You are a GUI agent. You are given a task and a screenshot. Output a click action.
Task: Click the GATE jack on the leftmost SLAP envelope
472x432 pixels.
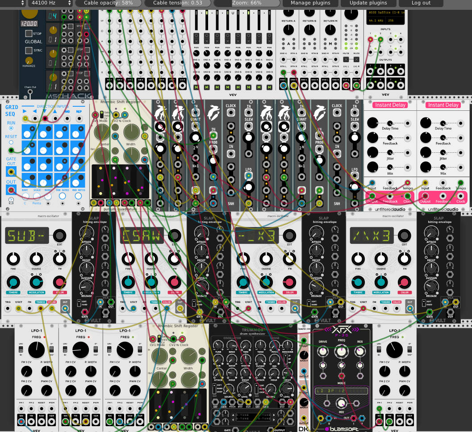(85, 312)
